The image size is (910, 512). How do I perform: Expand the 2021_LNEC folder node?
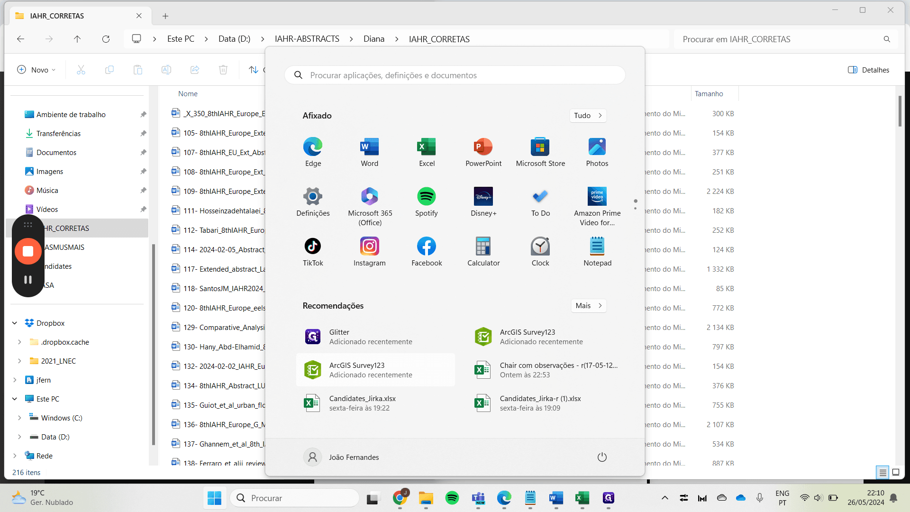(x=19, y=361)
